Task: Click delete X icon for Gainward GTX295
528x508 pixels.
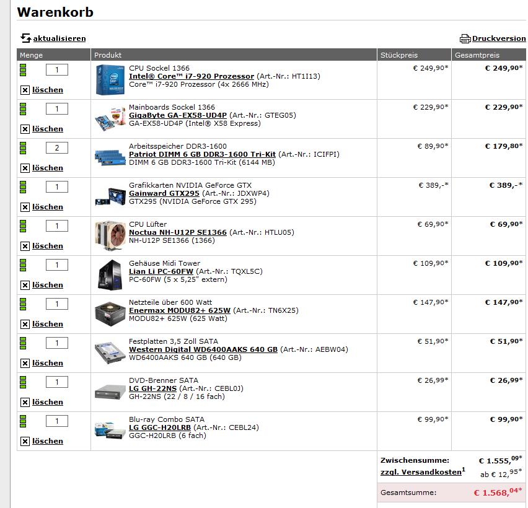Action: (25, 207)
